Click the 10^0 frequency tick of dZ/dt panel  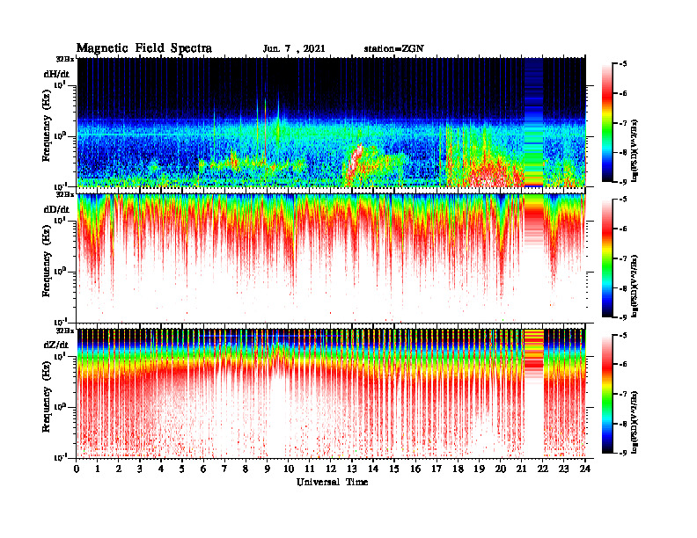coord(60,407)
